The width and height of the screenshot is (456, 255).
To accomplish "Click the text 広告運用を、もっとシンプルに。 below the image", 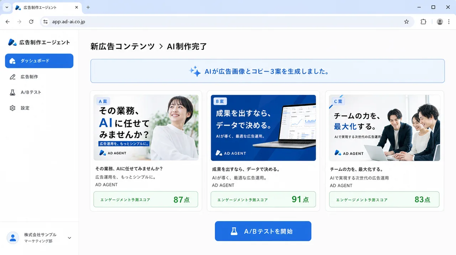I will point(125,177).
